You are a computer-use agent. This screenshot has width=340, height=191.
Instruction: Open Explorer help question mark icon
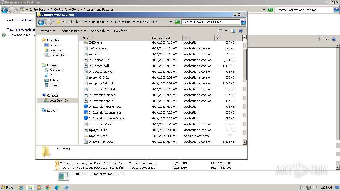click(x=241, y=31)
